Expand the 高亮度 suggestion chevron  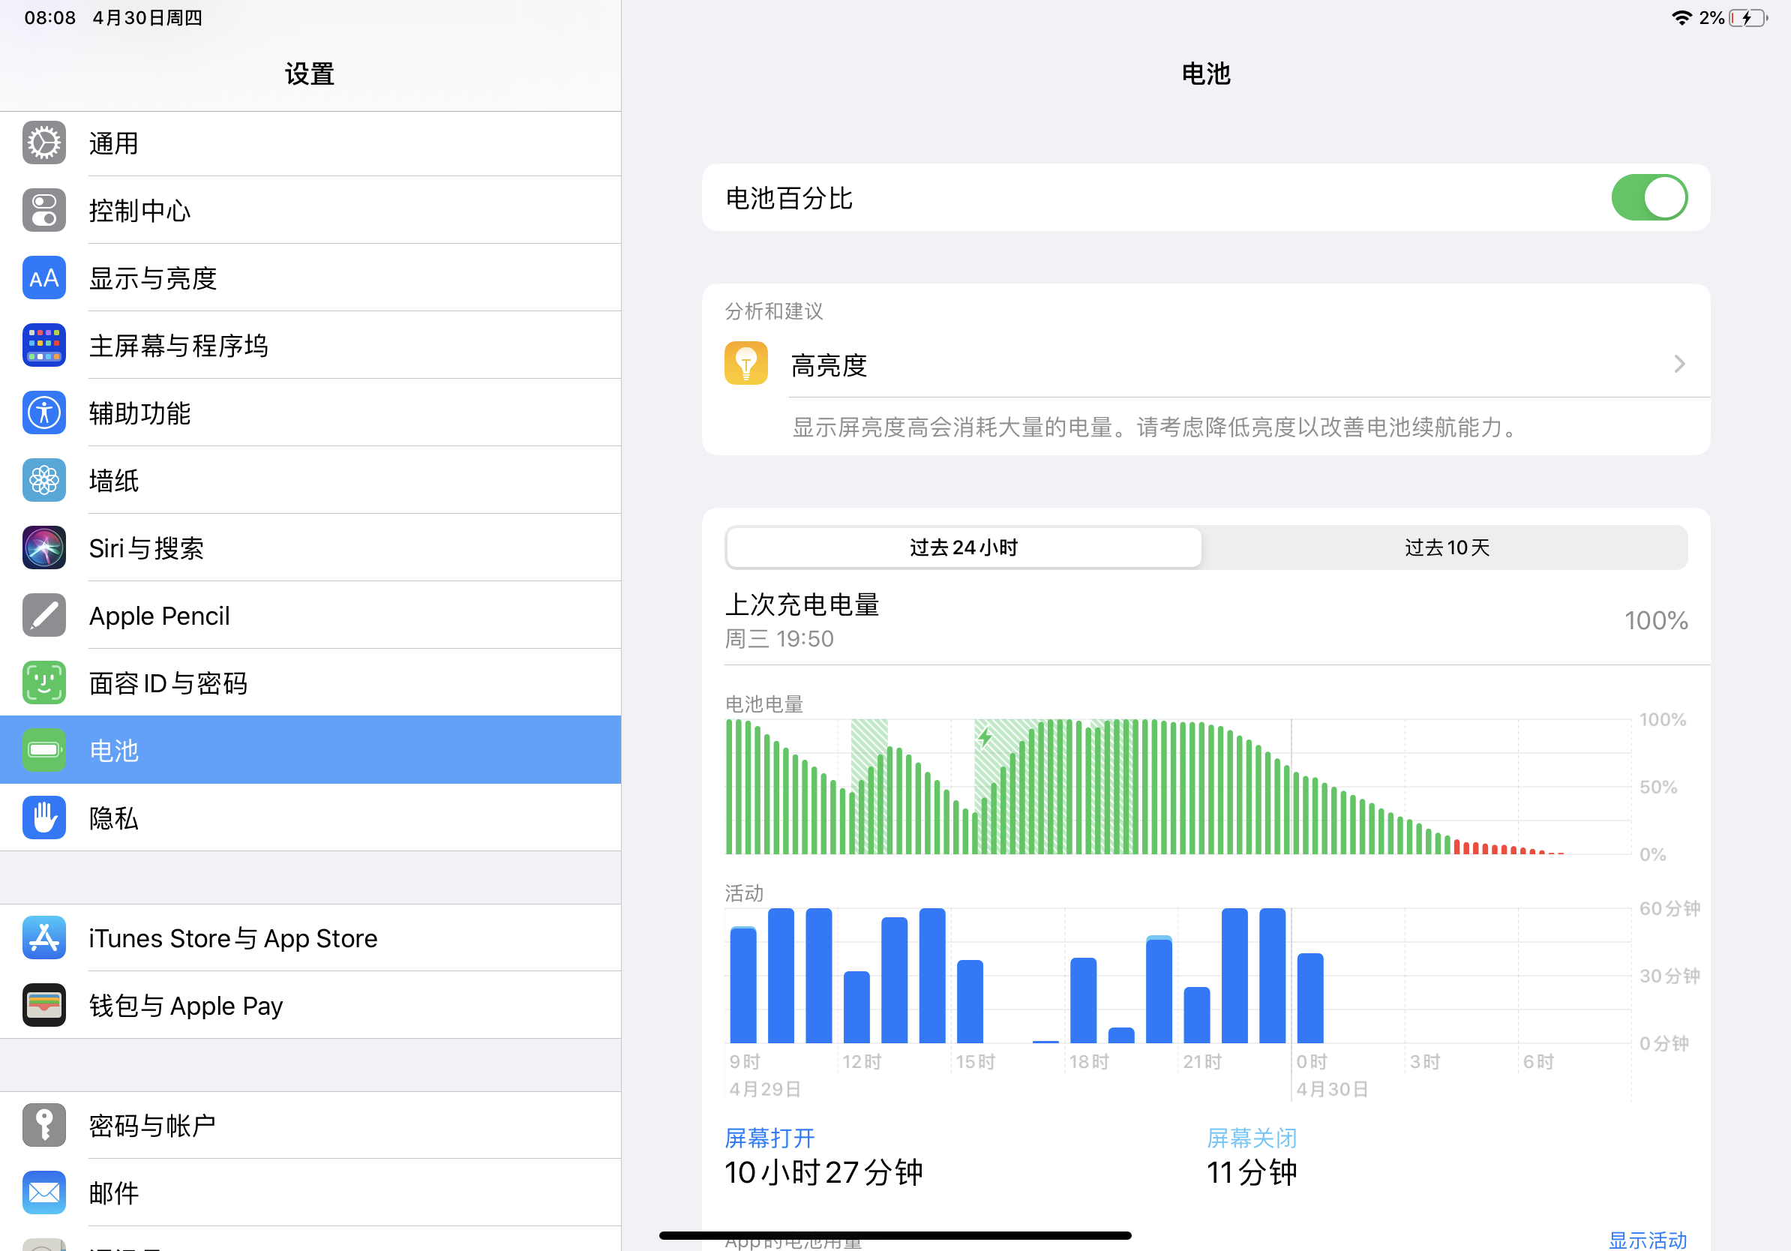point(1678,364)
